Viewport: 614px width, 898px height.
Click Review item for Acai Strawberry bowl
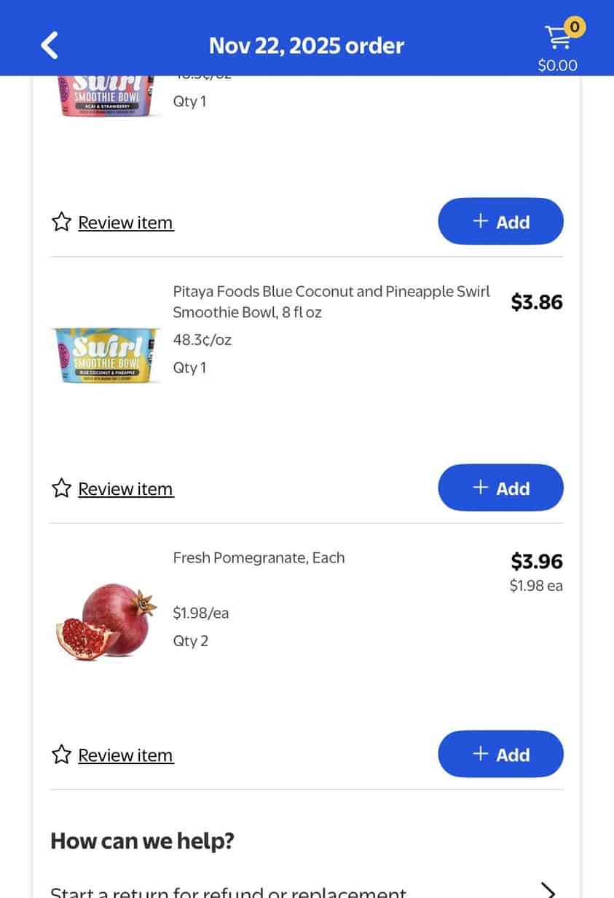[125, 222]
